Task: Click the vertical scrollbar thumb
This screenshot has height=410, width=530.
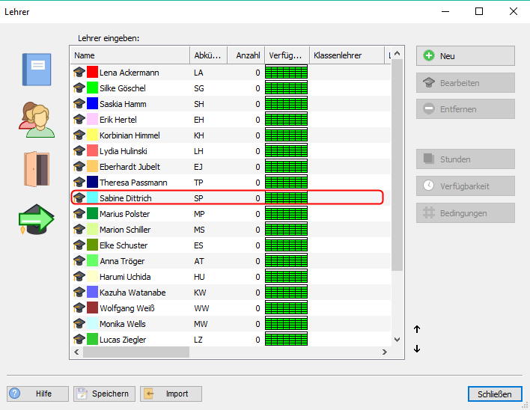Action: tap(397, 165)
